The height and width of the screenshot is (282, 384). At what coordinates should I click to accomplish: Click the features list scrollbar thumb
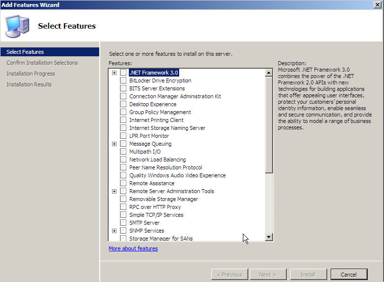pos(269,125)
